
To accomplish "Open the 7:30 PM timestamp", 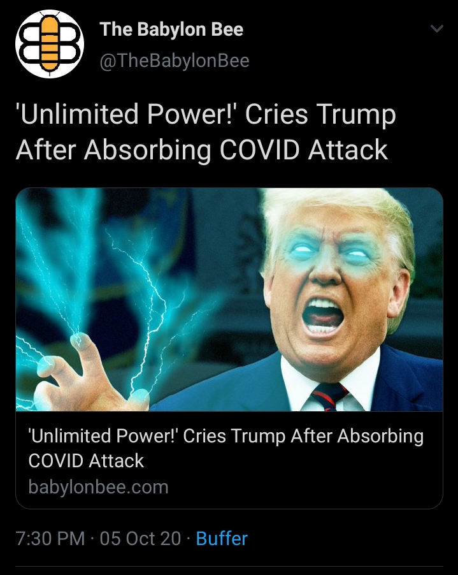I will (50, 538).
